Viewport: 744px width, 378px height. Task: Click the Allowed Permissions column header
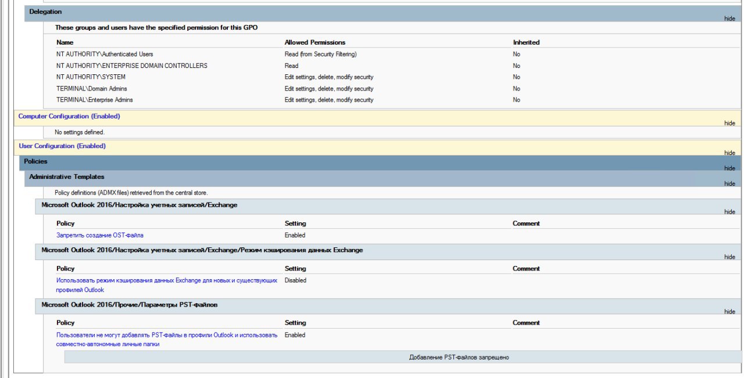pos(315,42)
